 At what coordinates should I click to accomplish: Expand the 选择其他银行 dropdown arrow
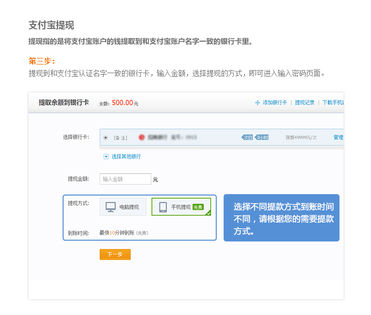[106, 156]
